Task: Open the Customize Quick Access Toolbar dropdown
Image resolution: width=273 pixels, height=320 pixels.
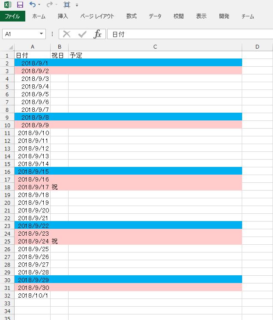Action: point(77,5)
